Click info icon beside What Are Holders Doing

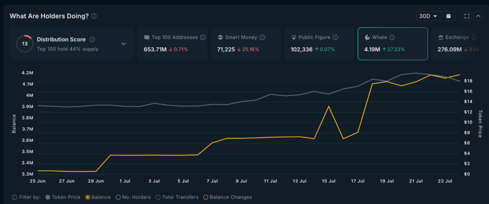[94, 16]
